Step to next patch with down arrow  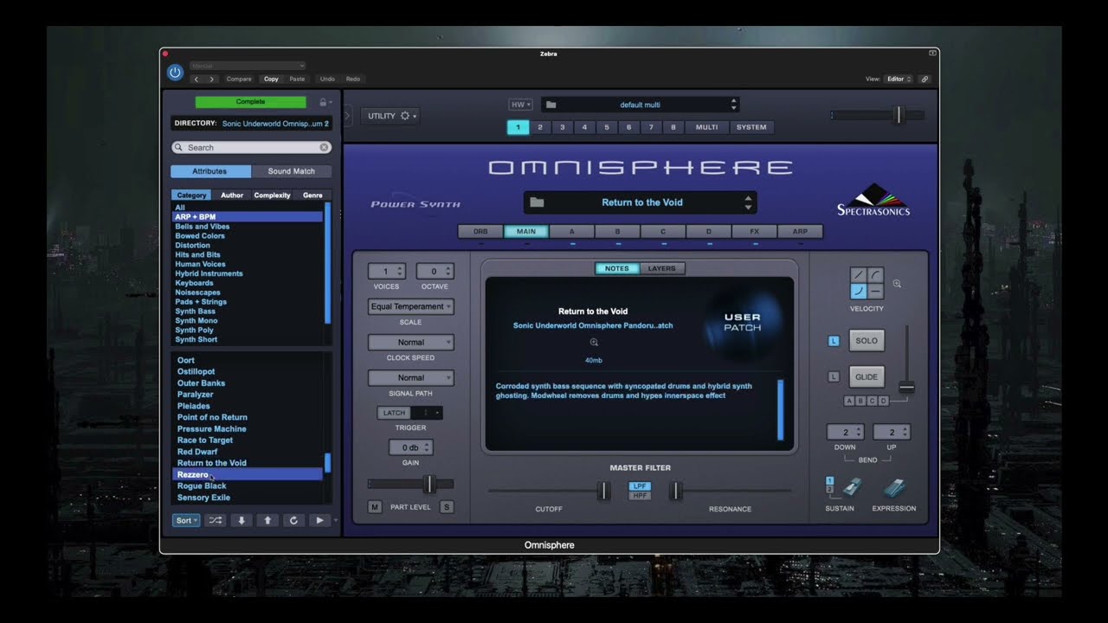(242, 520)
